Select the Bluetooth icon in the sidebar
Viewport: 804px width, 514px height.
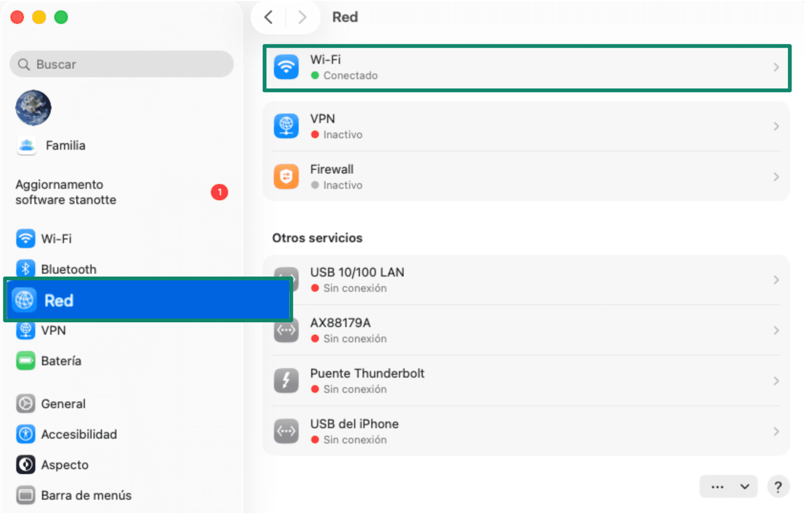click(x=25, y=268)
